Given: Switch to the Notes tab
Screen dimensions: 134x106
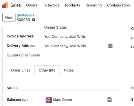Looking at the screenshot, I should [69, 70].
